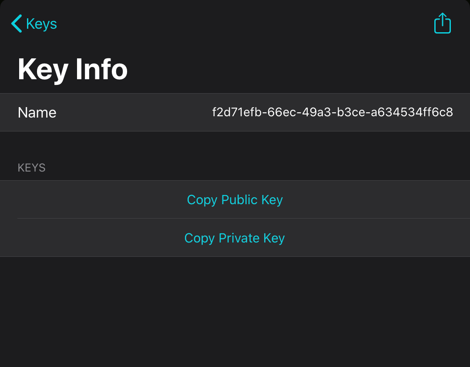Click the word "Private" in Copy Private Key
Viewport: 470px width, 367px height.
[x=239, y=238]
